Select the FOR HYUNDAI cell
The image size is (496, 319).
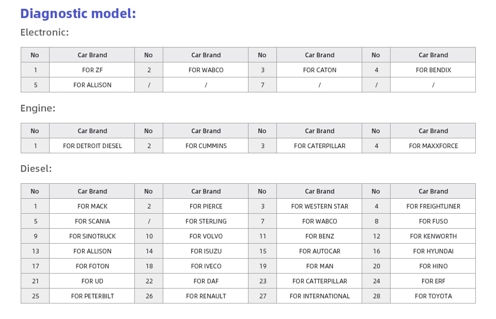pyautogui.click(x=433, y=251)
